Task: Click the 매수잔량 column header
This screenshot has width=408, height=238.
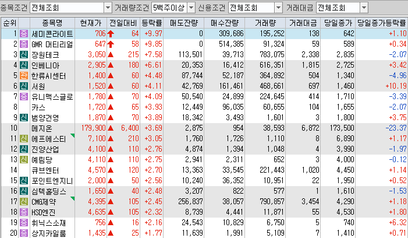Action: click(x=225, y=23)
